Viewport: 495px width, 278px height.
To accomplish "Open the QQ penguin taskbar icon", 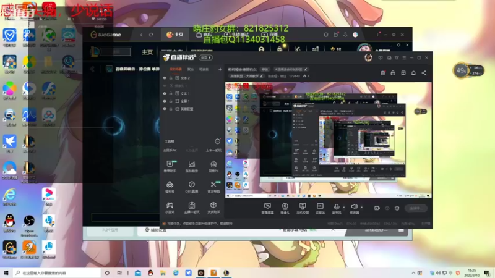I will click(x=150, y=273).
